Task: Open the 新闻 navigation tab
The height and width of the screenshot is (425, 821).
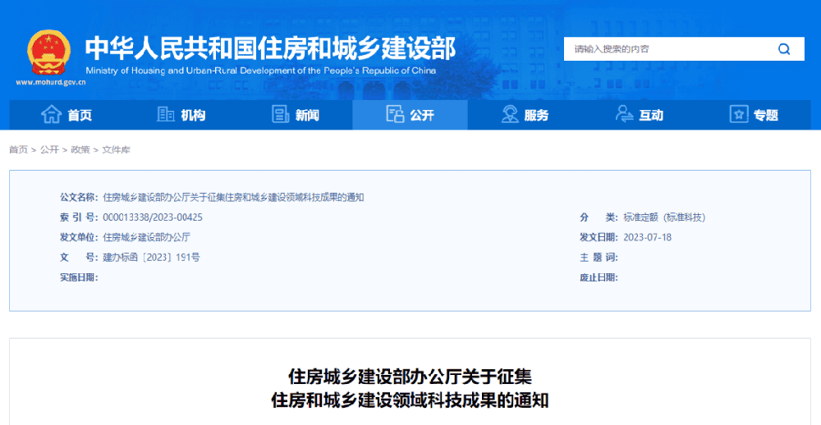Action: click(307, 116)
